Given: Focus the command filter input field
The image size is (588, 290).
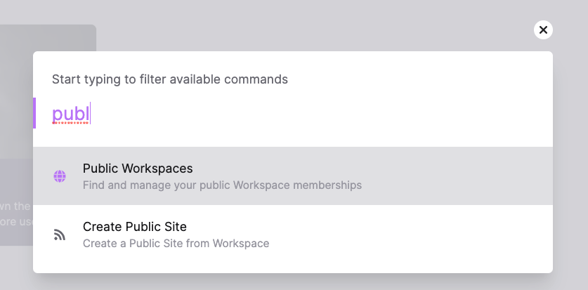Looking at the screenshot, I should click(x=281, y=114).
